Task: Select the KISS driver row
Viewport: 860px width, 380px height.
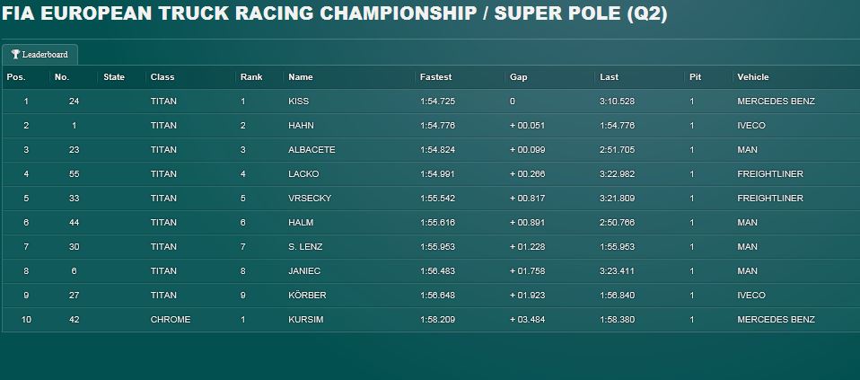Action: click(431, 102)
